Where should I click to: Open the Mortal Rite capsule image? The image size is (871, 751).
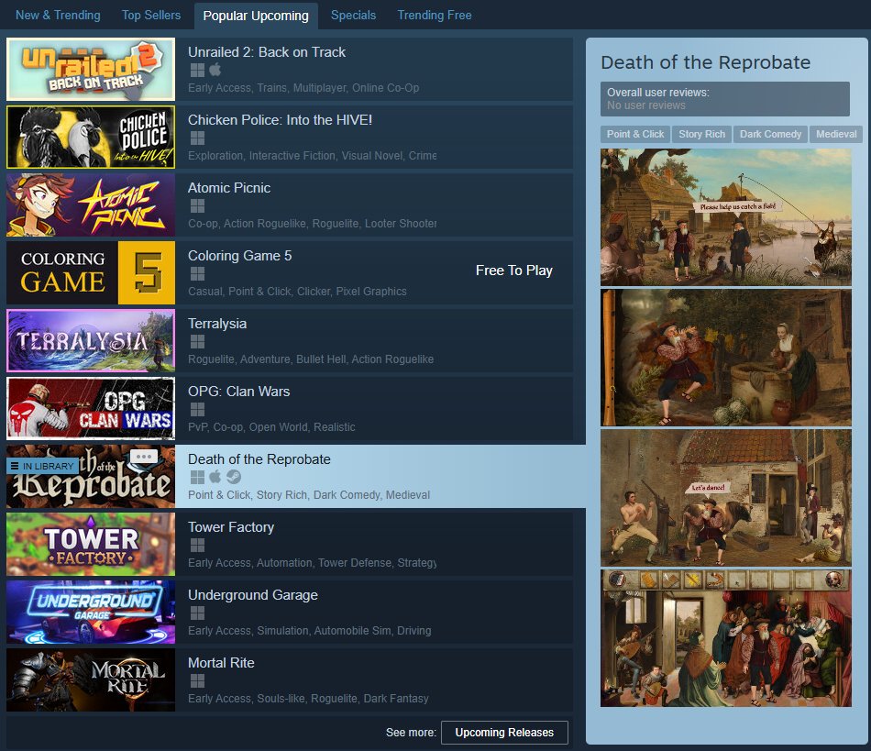coord(91,679)
